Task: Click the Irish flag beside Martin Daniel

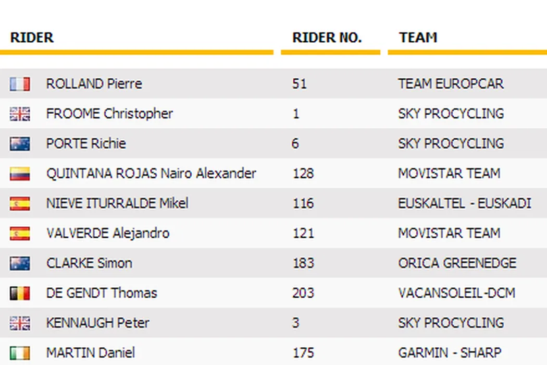Action: point(20,353)
